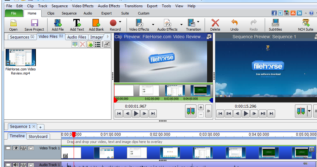Play the clip in Clip Preview
Screen dimensions: 317x167
click(x=136, y=114)
